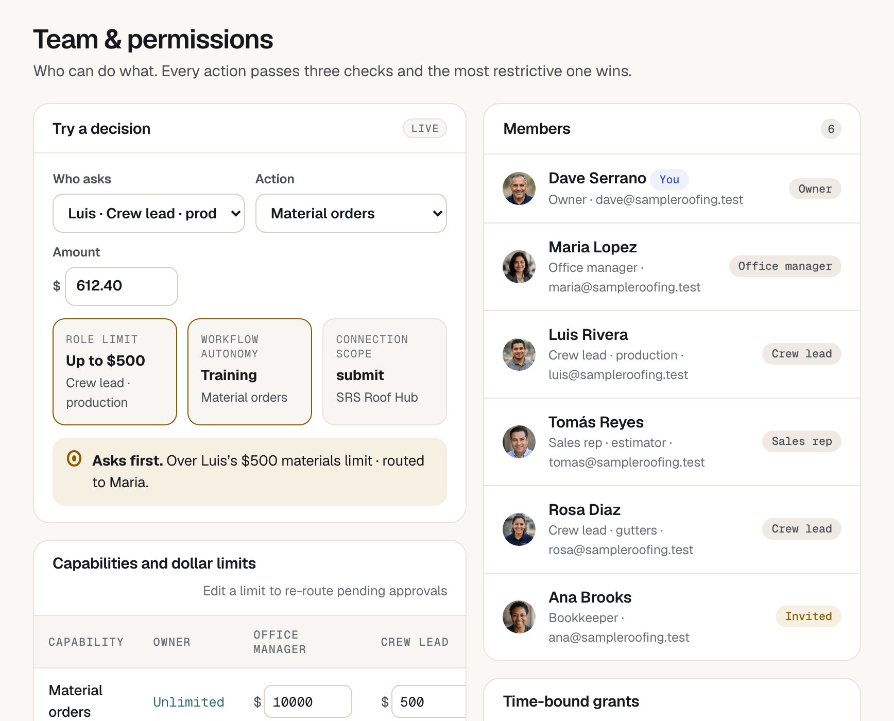894x721 pixels.
Task: Click the OFFICE MANAGER column header
Action: coord(280,642)
